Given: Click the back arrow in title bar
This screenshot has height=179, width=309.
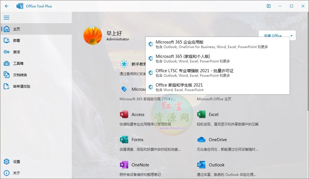Looking at the screenshot, I should (7, 6).
